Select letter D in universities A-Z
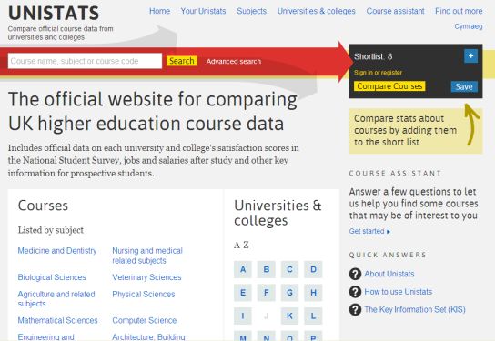495x341 pixels. tap(313, 269)
